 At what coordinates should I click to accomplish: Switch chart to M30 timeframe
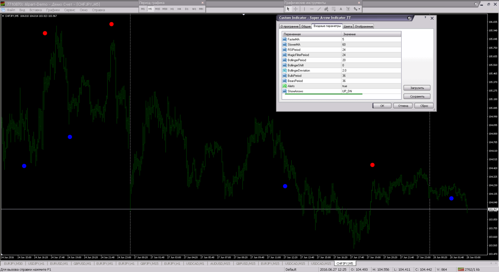click(x=165, y=9)
